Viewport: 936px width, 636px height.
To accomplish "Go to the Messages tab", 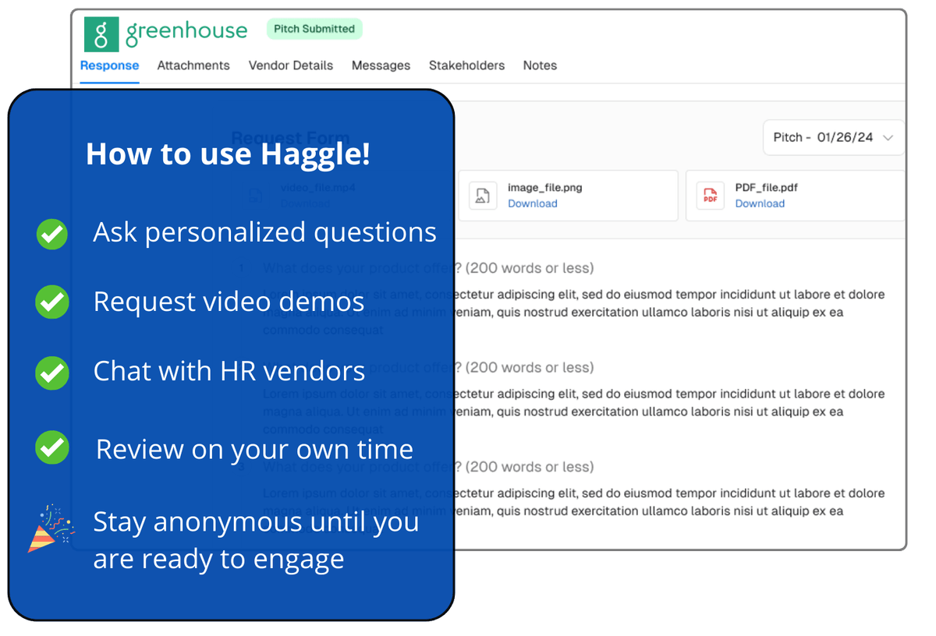I will 381,65.
